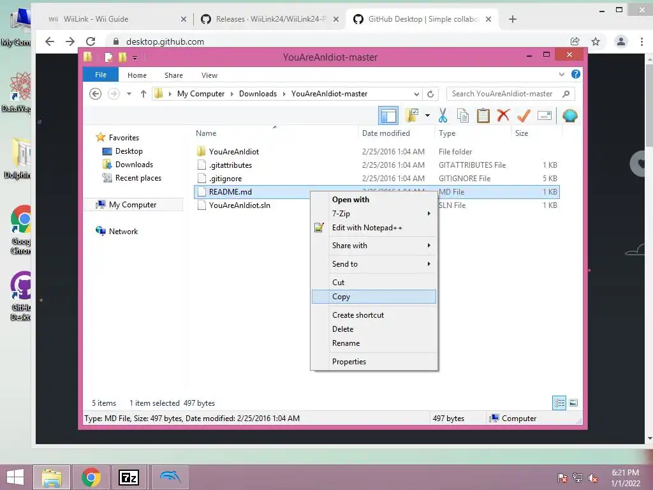Open recent locations dropdown arrow
Viewport: 653px width, 490px height.
pyautogui.click(x=129, y=94)
